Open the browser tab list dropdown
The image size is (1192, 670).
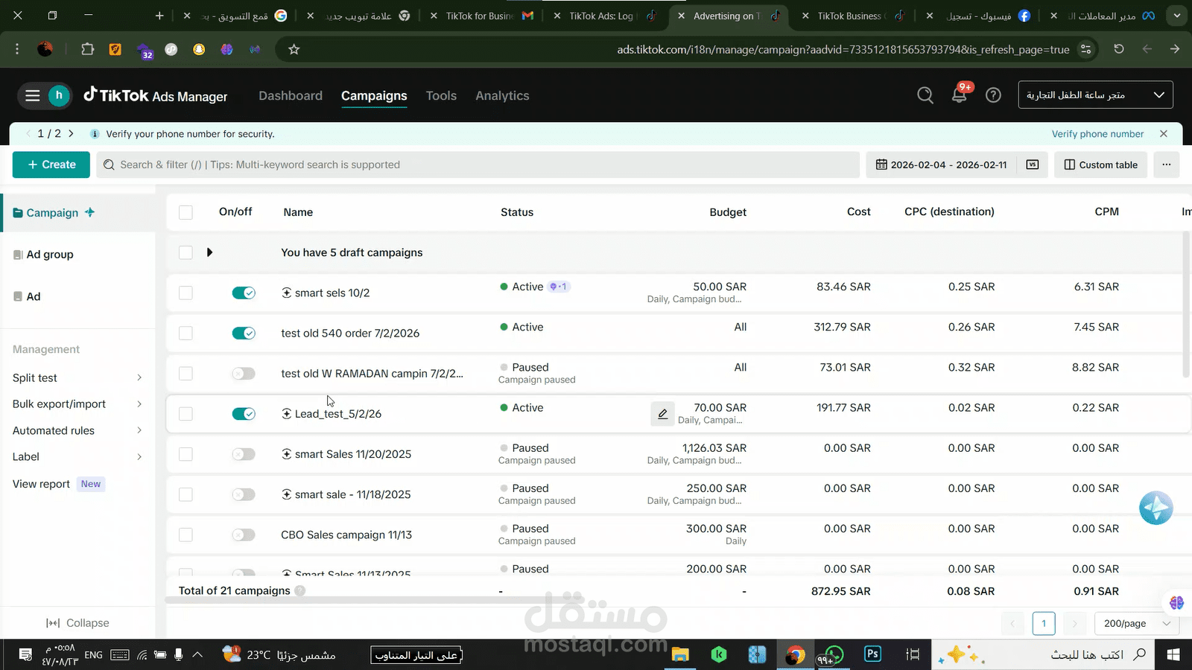[1177, 16]
